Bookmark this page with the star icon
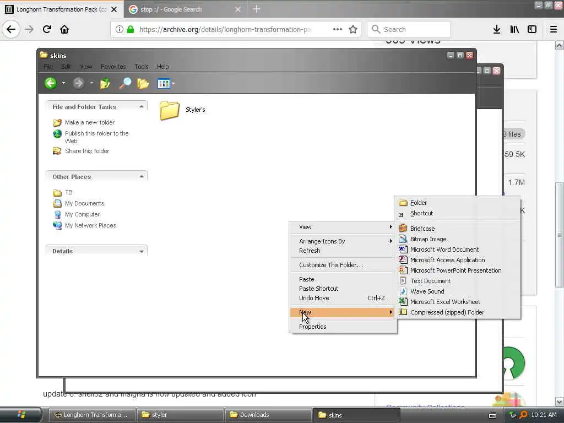The height and width of the screenshot is (423, 564). [353, 29]
